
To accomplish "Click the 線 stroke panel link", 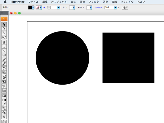I will (44, 7).
